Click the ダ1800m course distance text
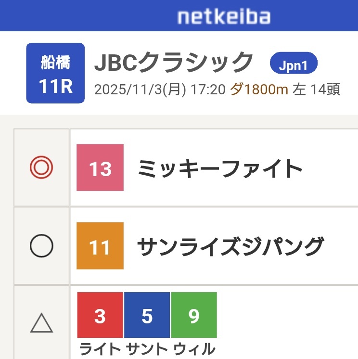Viewport: 358px width, 359px height. point(259,90)
